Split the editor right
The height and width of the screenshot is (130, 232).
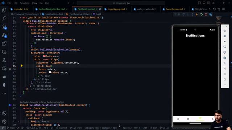coord(223,9)
